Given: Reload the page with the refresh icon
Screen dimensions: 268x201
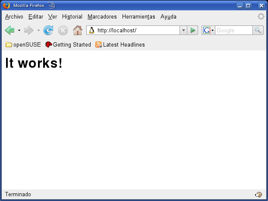Looking at the screenshot, I should (48, 30).
